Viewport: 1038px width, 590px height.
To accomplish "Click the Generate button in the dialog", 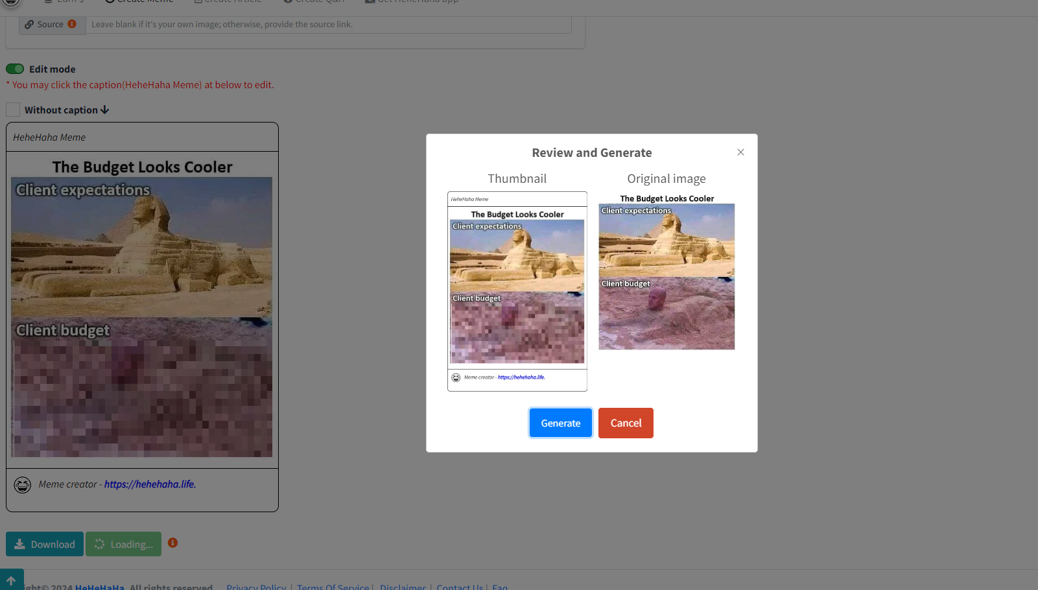I will (x=560, y=423).
